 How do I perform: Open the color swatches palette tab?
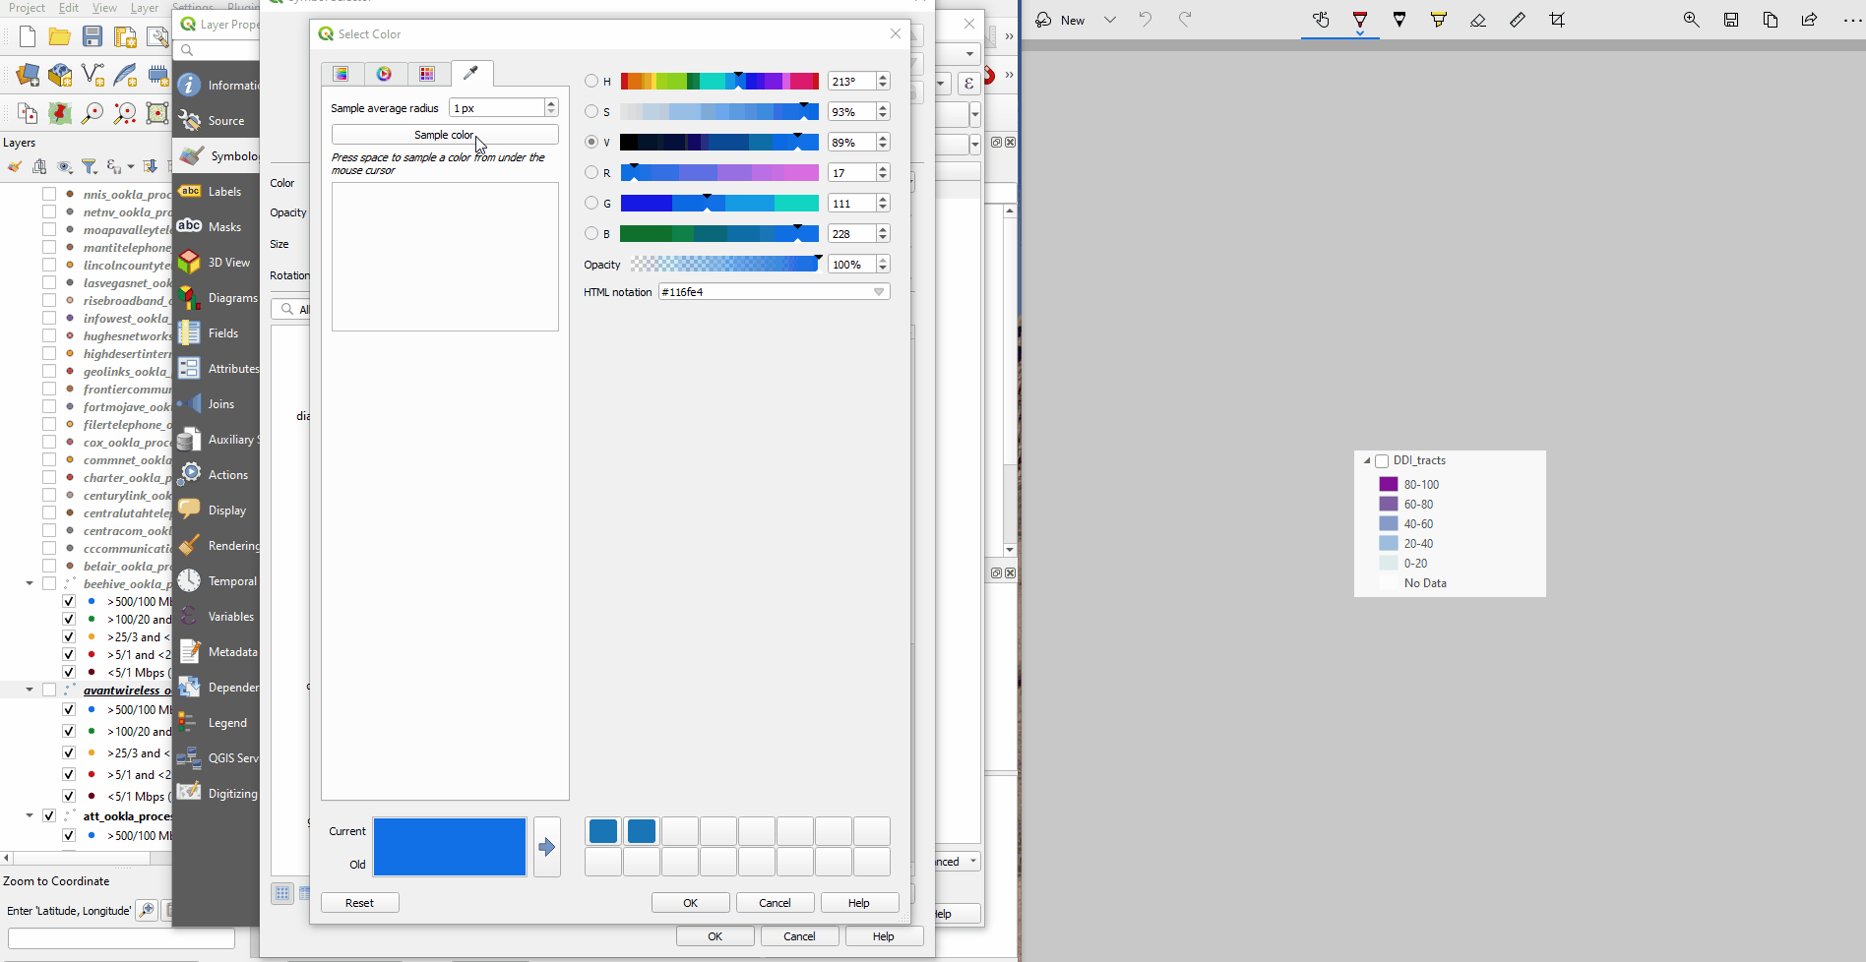pos(426,73)
